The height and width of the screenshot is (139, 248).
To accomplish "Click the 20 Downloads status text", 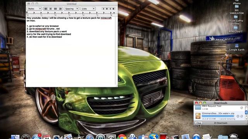I will tap(220, 123).
